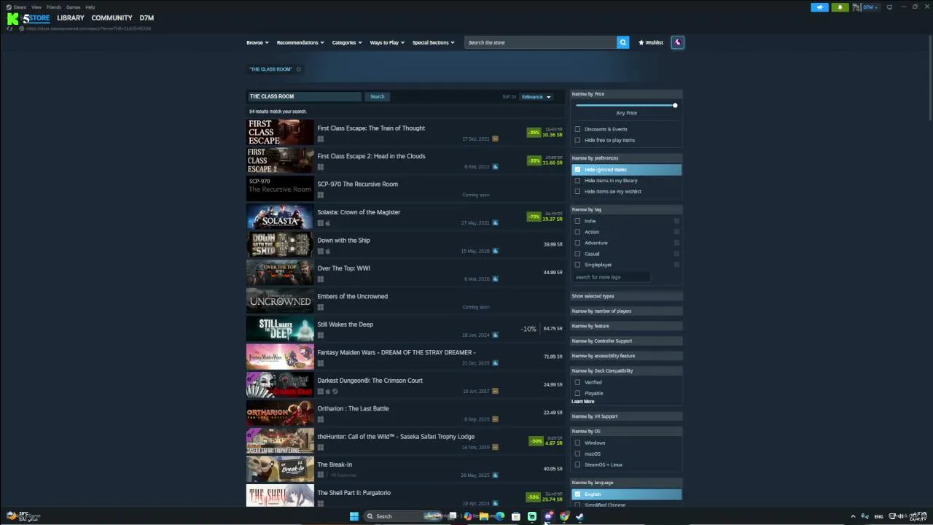
Task: Click The Break-In capsule image
Action: click(280, 469)
